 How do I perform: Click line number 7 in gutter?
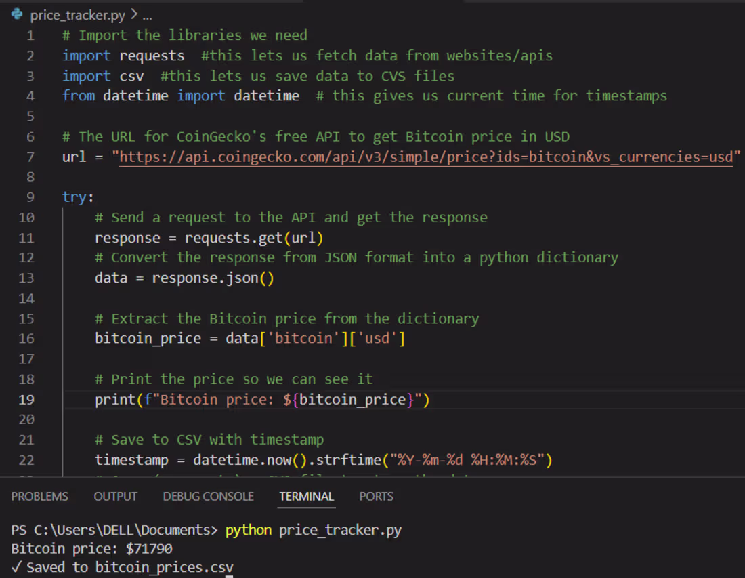[x=30, y=157]
